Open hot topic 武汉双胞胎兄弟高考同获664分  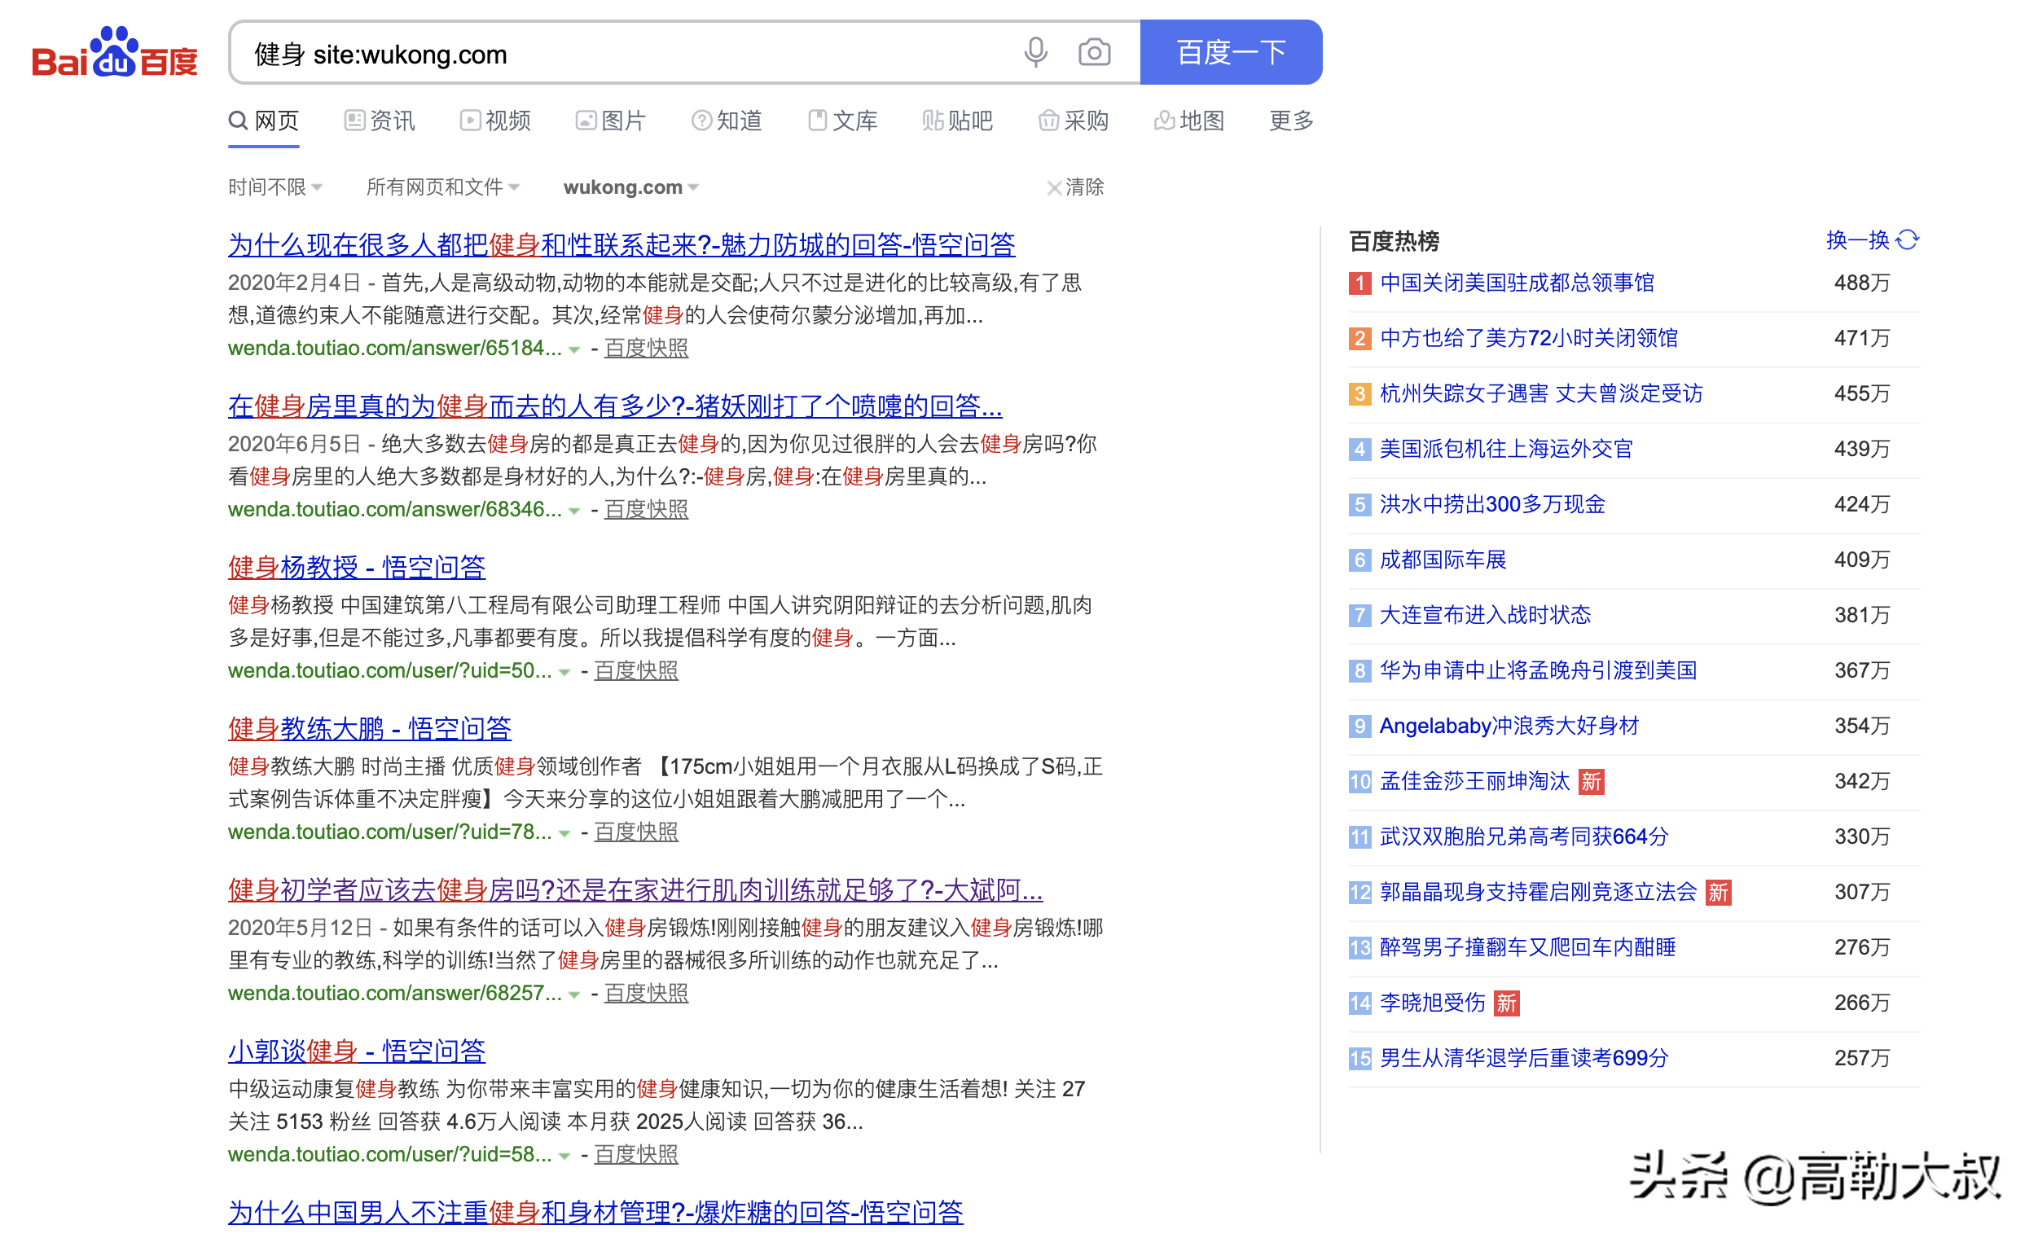point(1523,836)
